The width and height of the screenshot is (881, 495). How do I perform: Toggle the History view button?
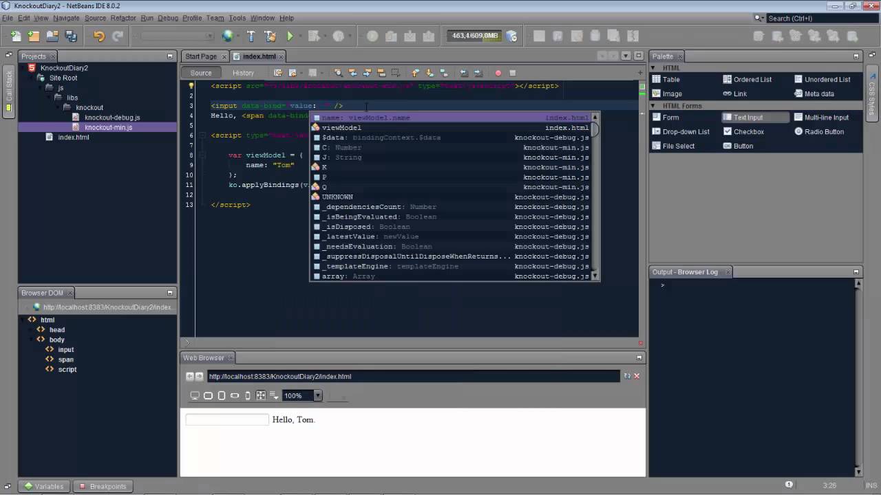[x=243, y=73]
